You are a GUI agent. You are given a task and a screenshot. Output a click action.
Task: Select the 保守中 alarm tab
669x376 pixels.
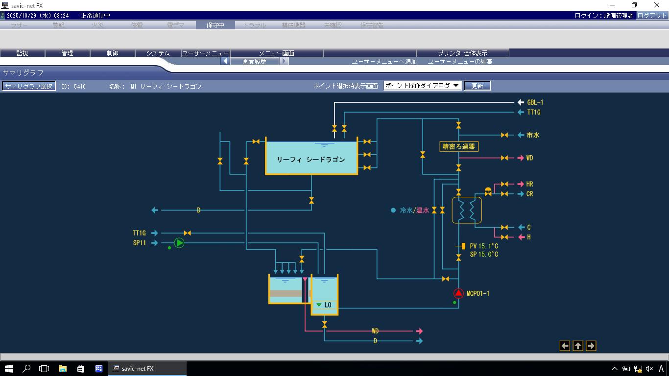[215, 25]
